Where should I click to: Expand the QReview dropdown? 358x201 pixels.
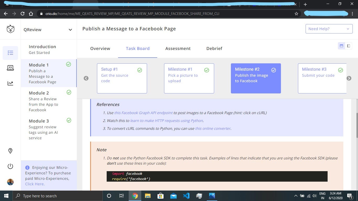pyautogui.click(x=70, y=30)
